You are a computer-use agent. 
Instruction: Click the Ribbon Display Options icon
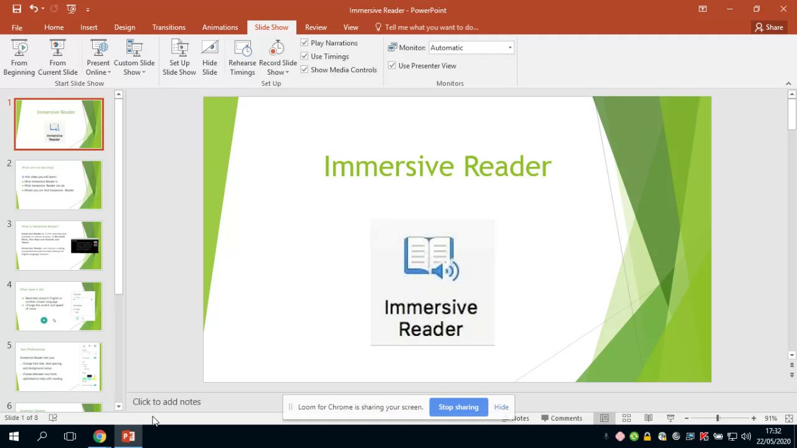pyautogui.click(x=702, y=9)
